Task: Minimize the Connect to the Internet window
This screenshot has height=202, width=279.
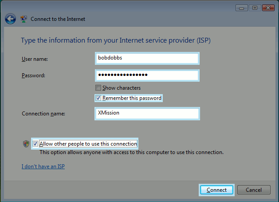Action: point(242,8)
